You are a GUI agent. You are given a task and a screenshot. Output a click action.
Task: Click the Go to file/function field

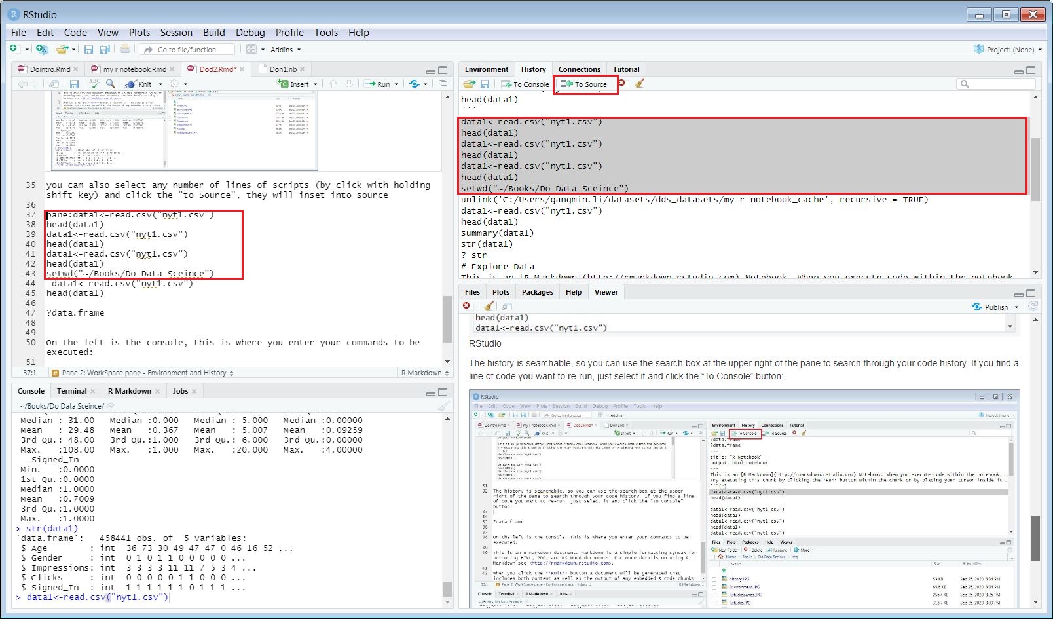coord(187,49)
